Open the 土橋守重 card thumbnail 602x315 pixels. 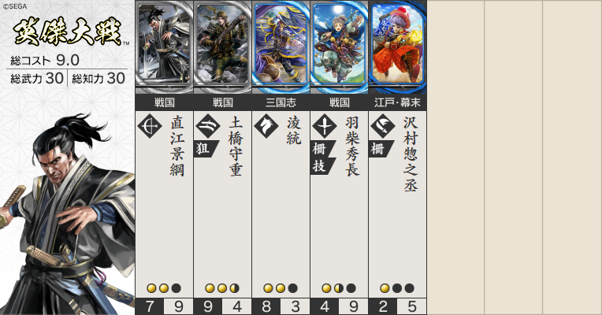[x=223, y=46]
